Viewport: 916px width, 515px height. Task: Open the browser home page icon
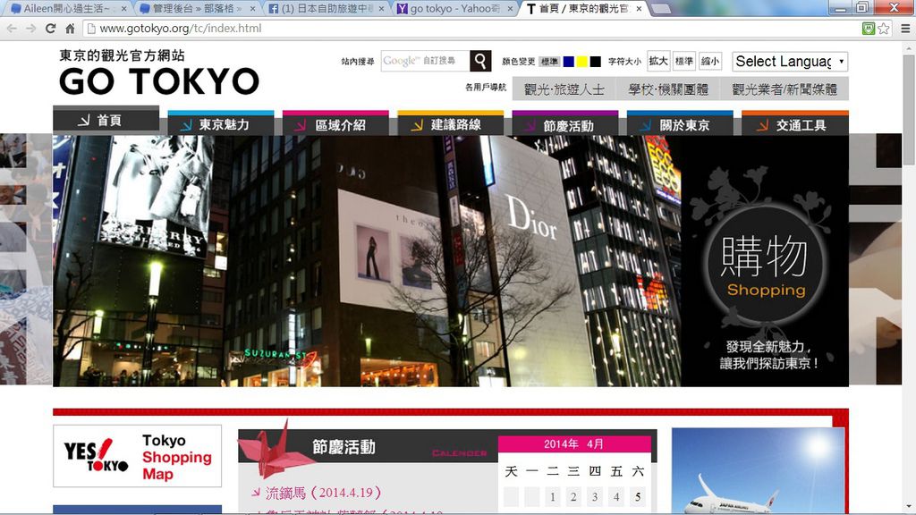pos(70,28)
